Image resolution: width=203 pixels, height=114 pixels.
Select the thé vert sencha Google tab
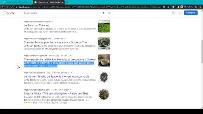tap(49, 2)
